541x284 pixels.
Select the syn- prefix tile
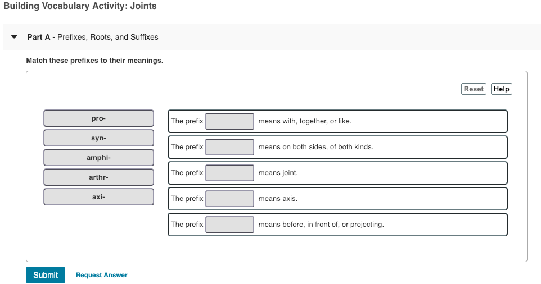98,138
